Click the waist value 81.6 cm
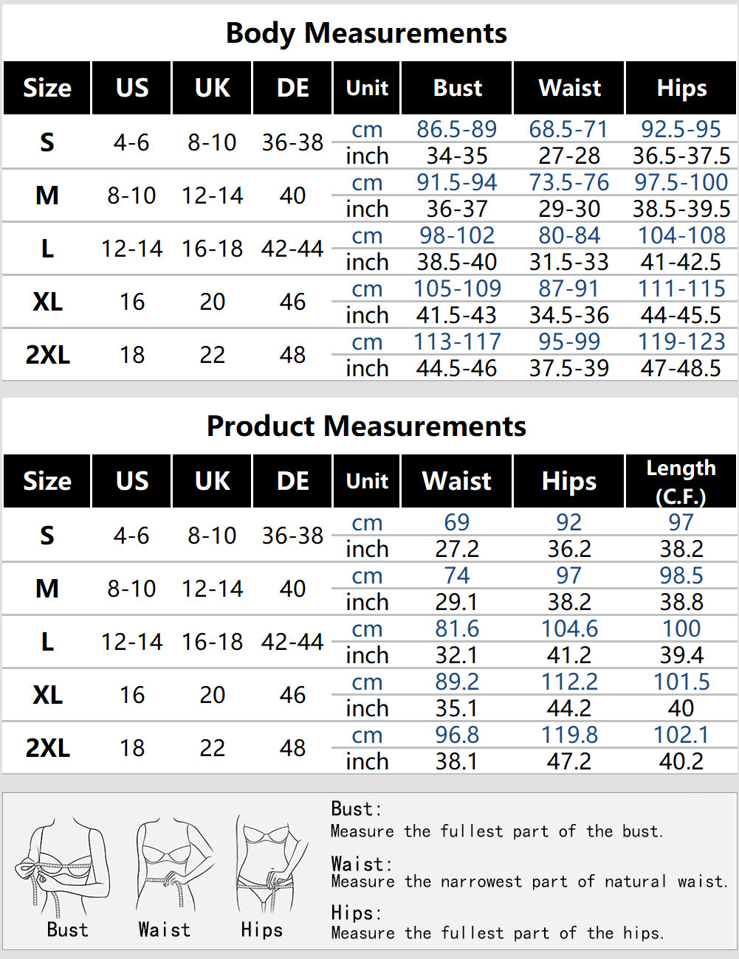 [x=457, y=629]
